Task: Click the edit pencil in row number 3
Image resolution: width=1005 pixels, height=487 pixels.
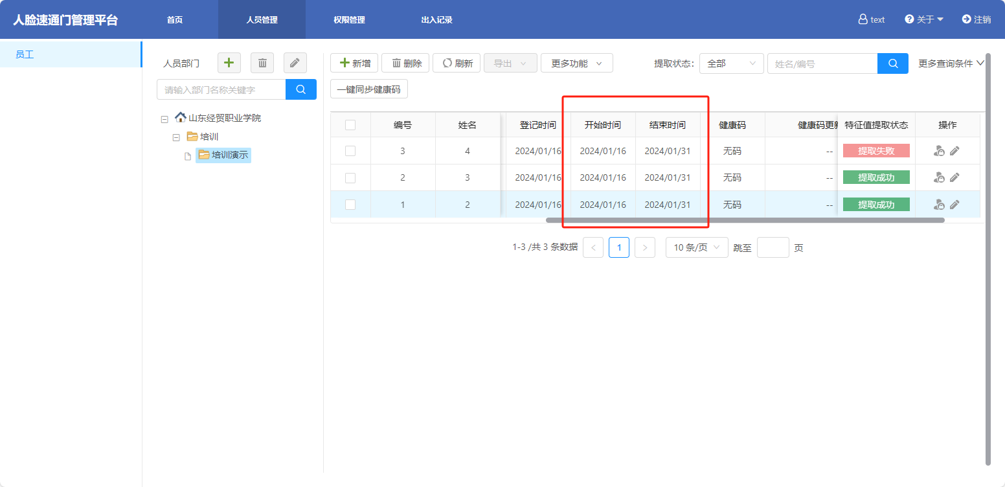Action: coord(954,151)
